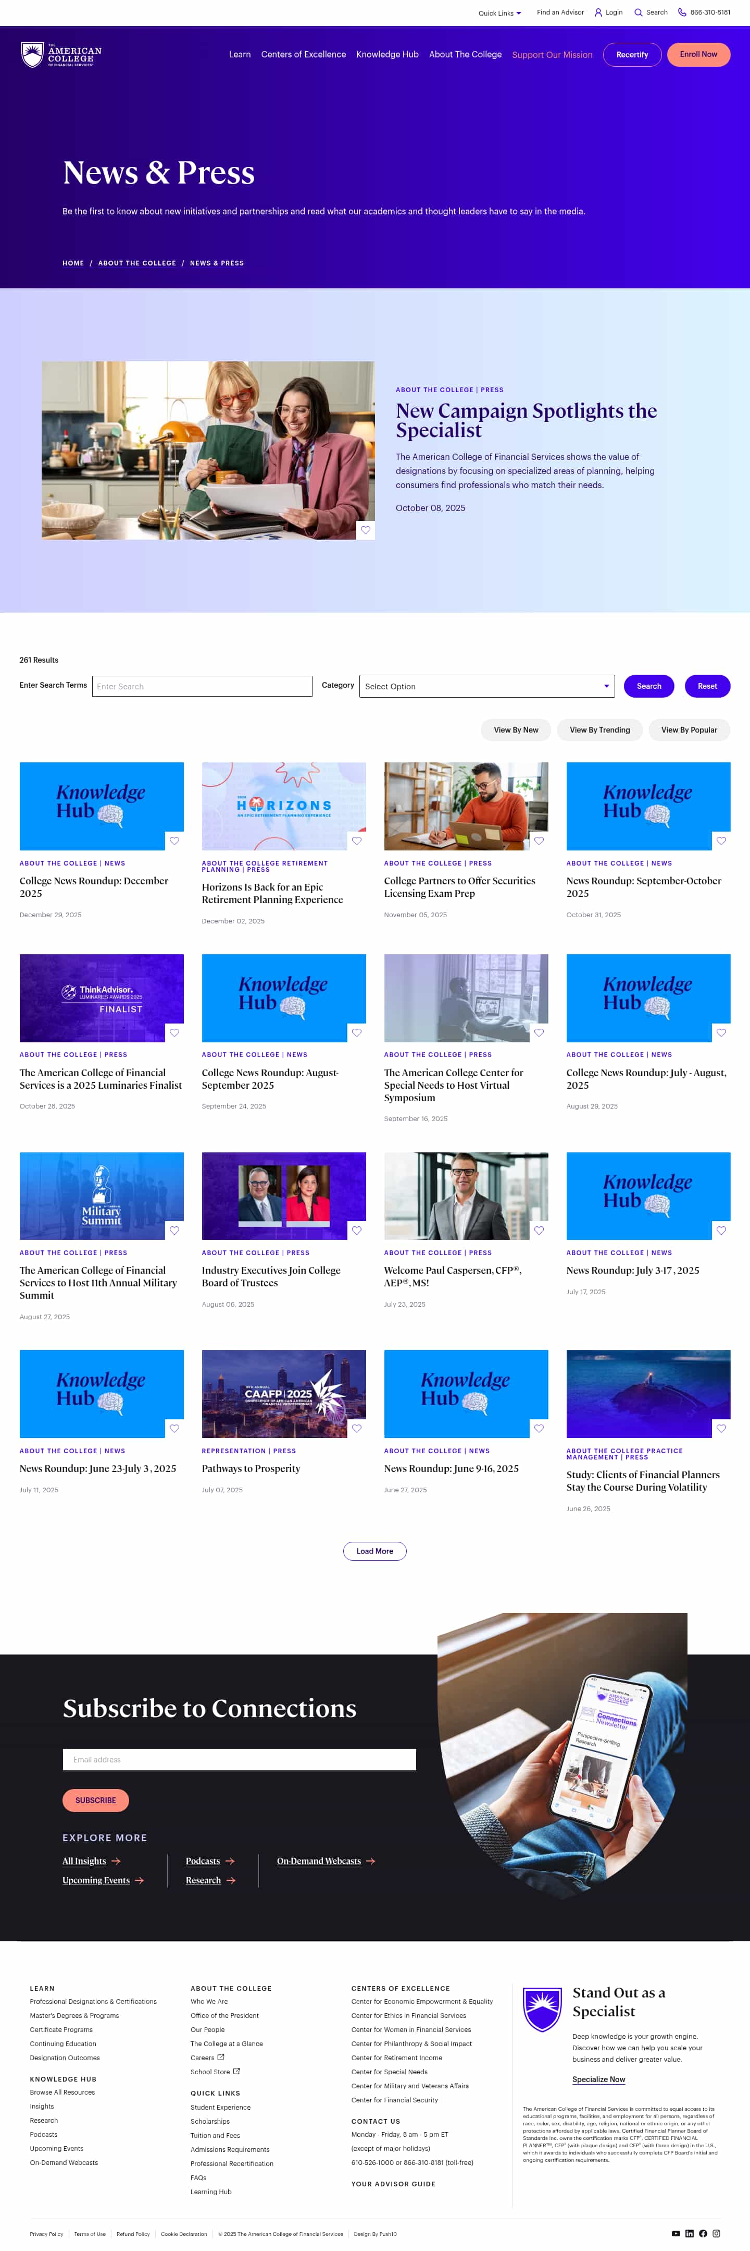Open the Centers of Excellence menu
This screenshot has width=750, height=2251.
point(304,54)
